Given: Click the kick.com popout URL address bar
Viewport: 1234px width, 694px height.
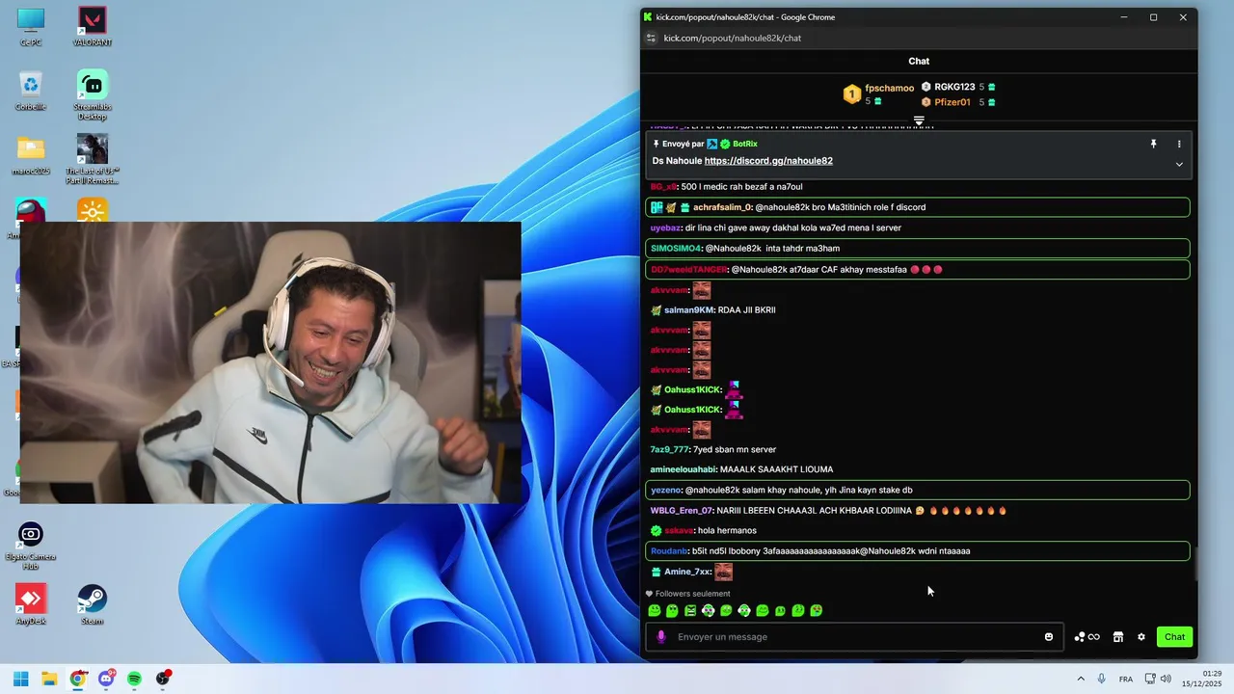Looking at the screenshot, I should pyautogui.click(x=733, y=38).
